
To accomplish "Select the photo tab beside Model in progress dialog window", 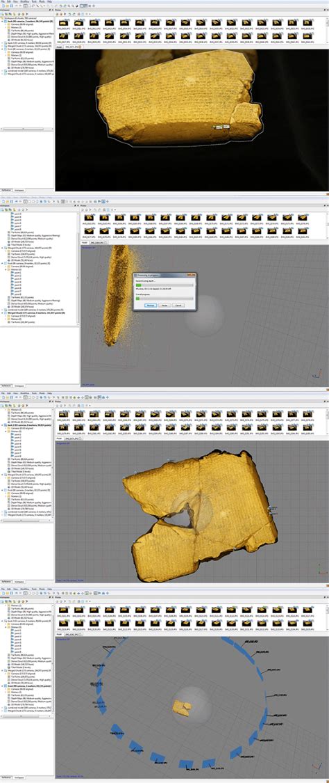I will coord(98,243).
